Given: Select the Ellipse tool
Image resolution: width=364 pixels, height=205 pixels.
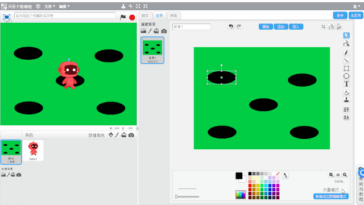Looking at the screenshot, I should 346,76.
